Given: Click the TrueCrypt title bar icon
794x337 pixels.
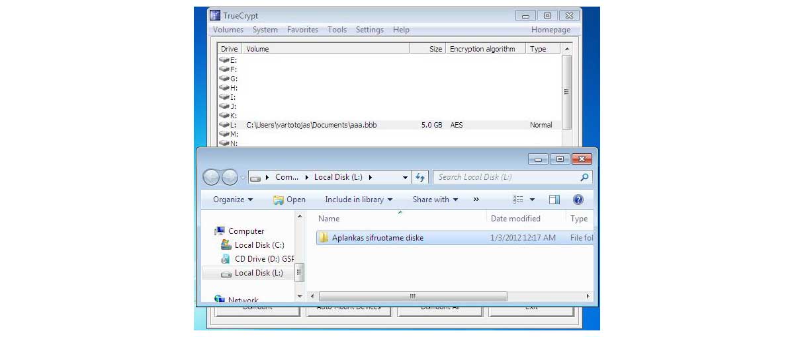Looking at the screenshot, I should (215, 16).
